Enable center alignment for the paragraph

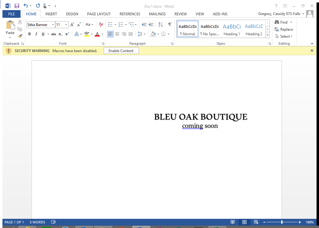pyautogui.click(x=117, y=34)
